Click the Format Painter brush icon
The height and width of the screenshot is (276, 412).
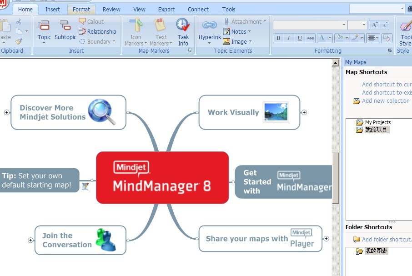[x=19, y=41]
